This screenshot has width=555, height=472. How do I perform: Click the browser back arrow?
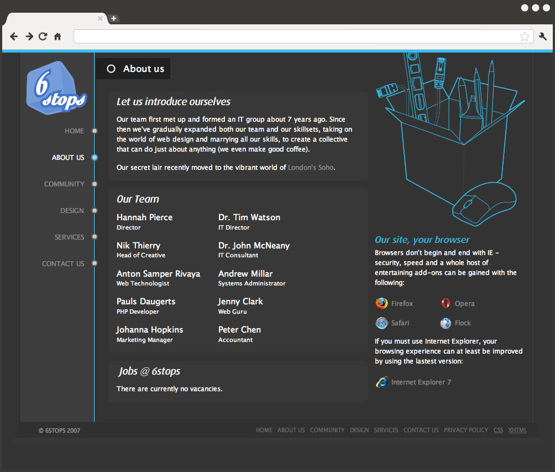tap(14, 37)
